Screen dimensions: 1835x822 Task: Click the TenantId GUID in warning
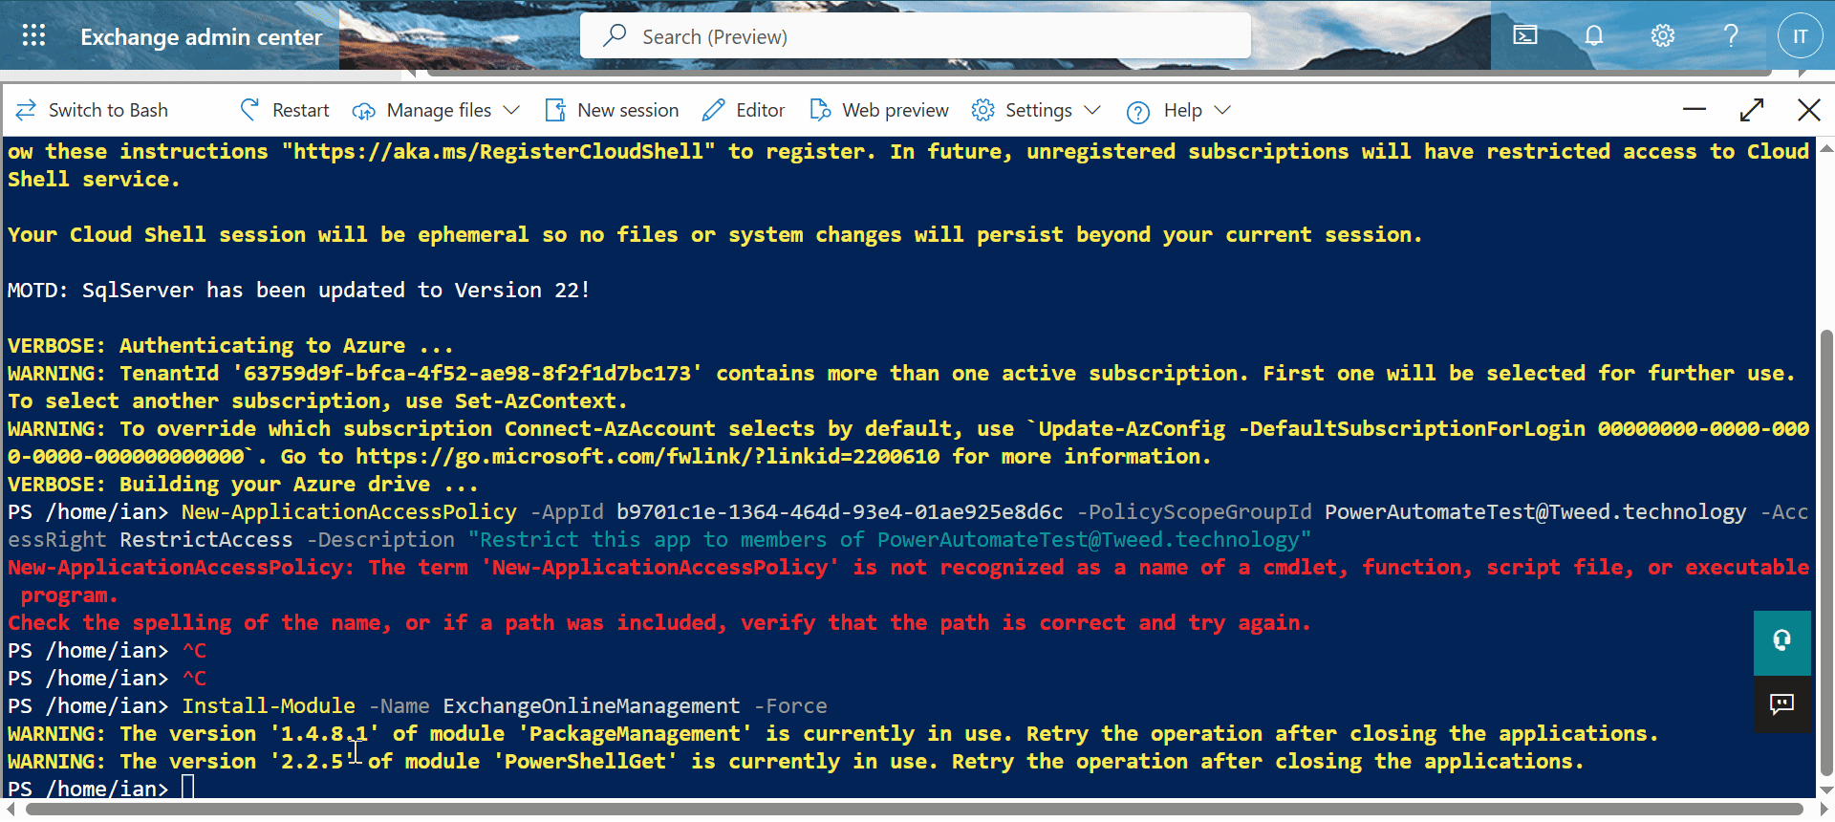(x=467, y=373)
